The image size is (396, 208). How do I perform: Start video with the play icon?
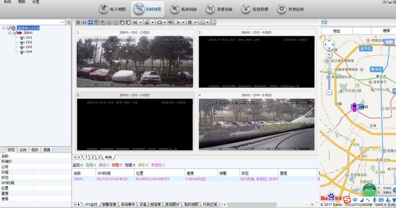point(178,22)
